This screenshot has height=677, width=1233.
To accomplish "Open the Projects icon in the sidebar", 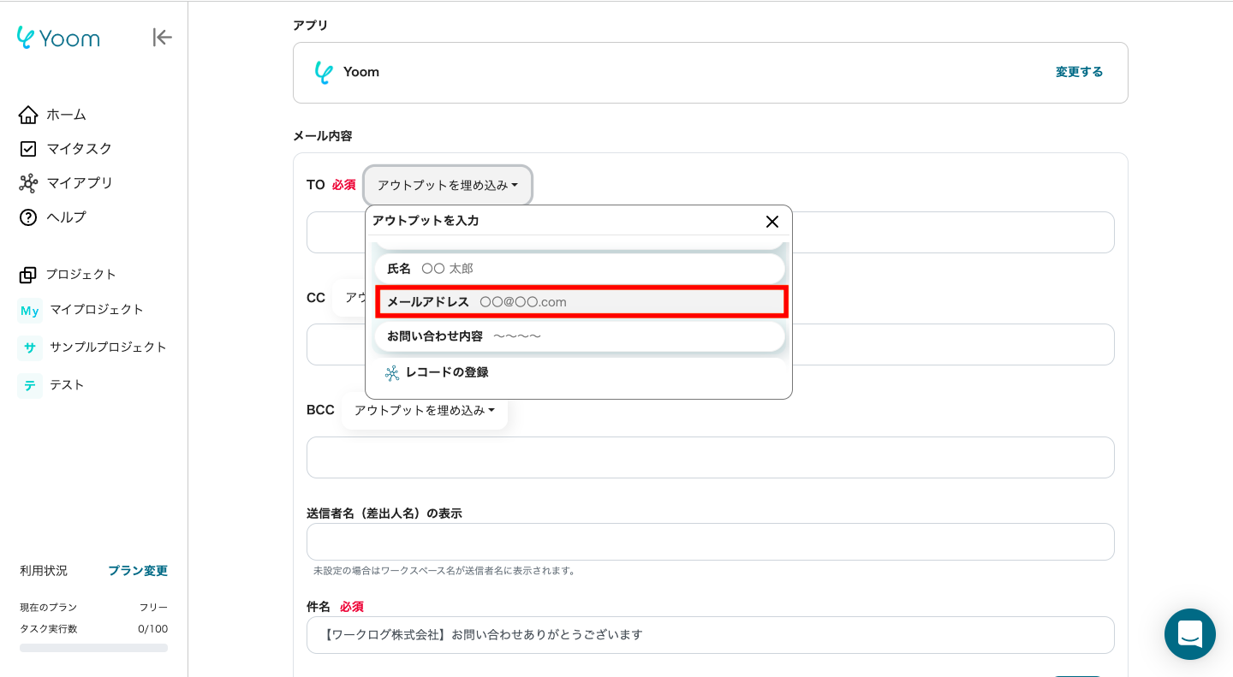I will pyautogui.click(x=28, y=275).
